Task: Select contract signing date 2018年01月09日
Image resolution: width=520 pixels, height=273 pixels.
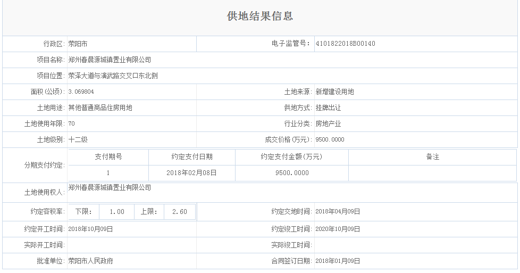Action: (338, 261)
